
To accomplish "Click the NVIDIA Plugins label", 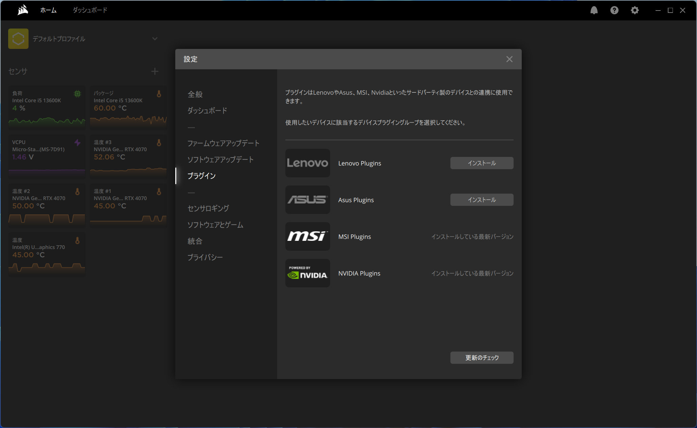I will pyautogui.click(x=359, y=273).
